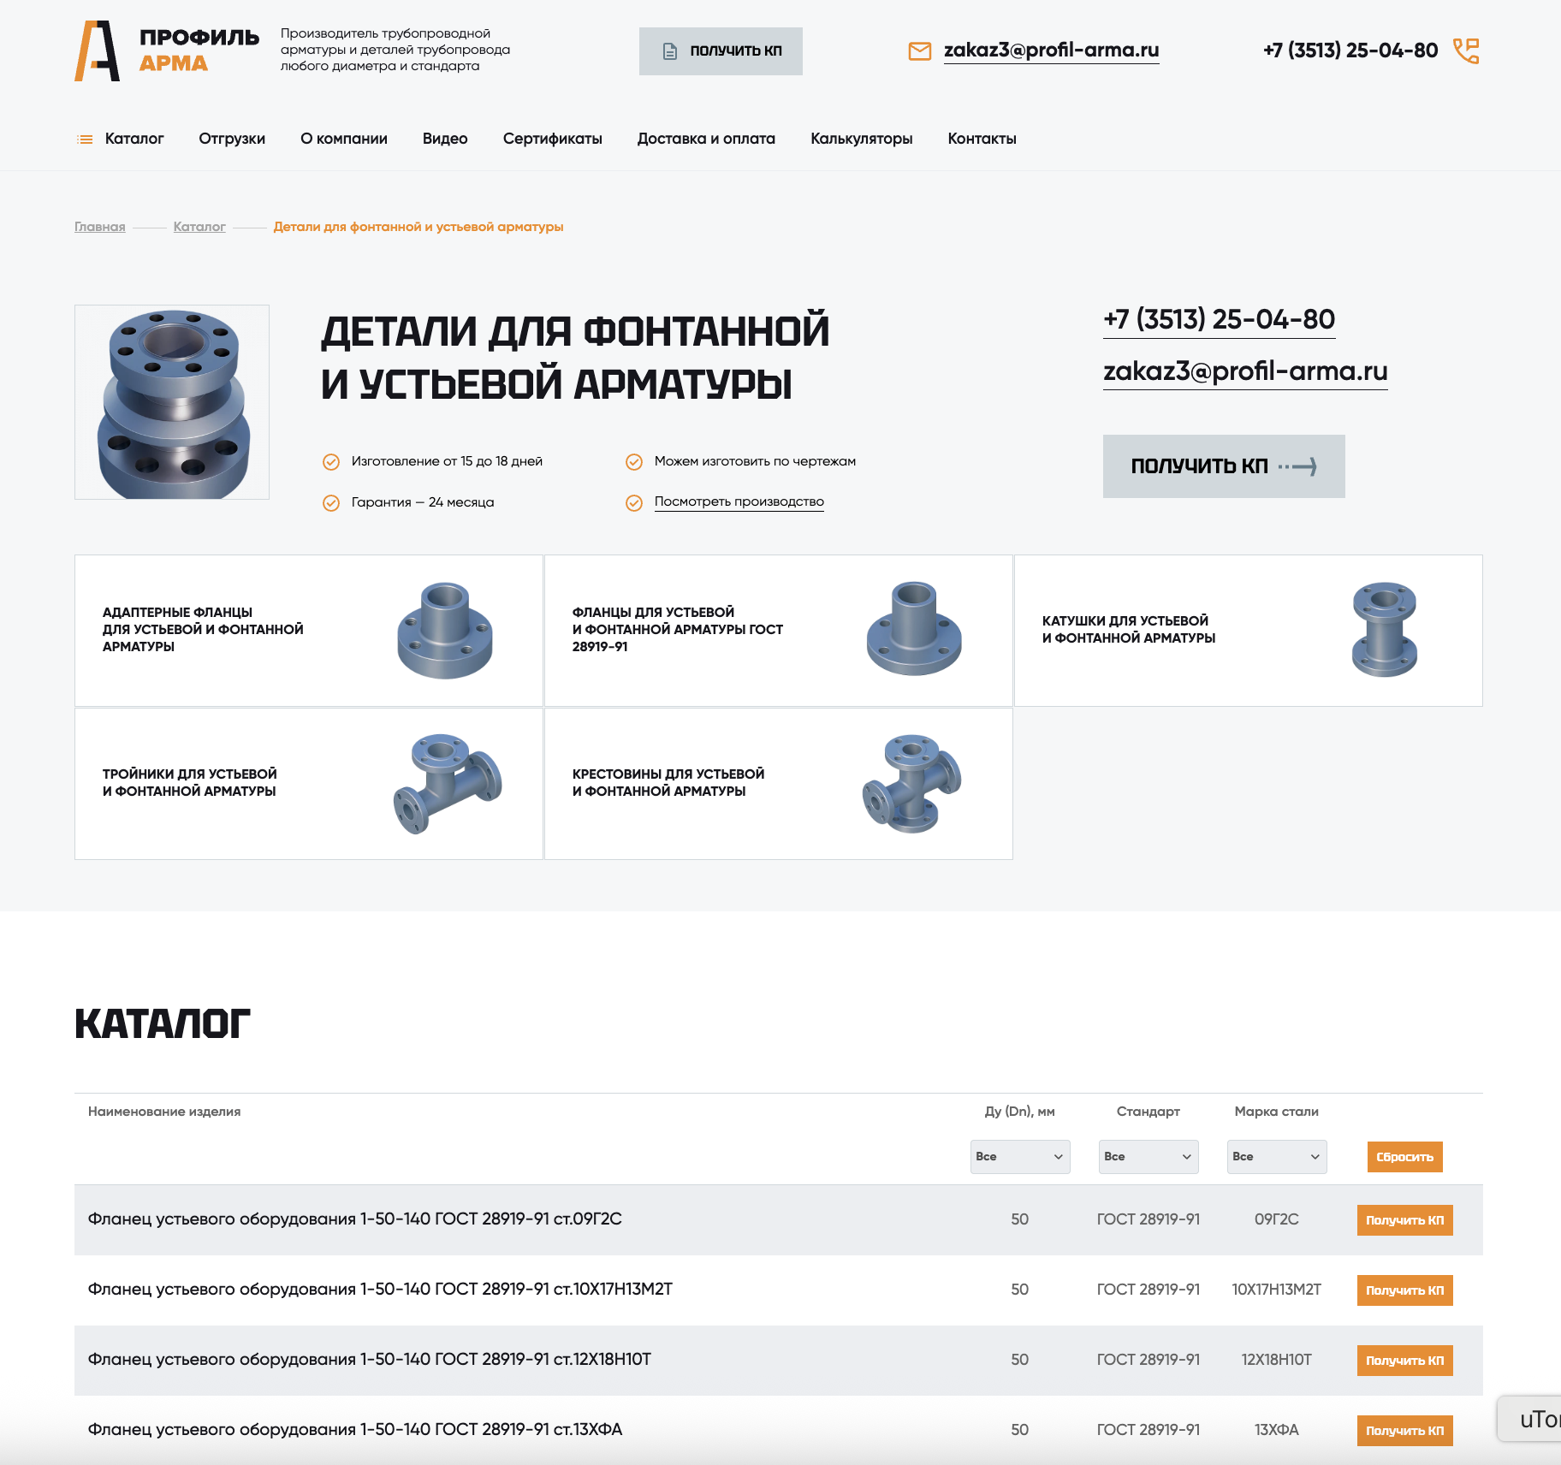
Task: Click the envelope email icon in header
Action: [919, 51]
